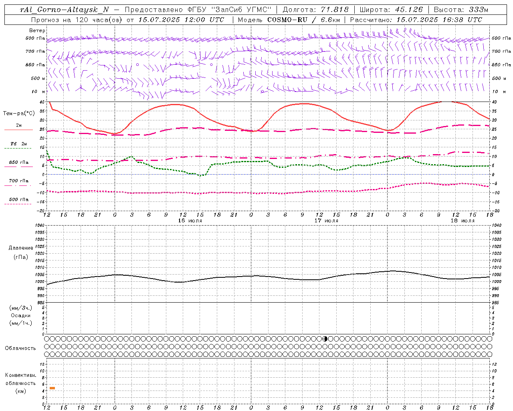Click the (мм/1ч.) precipitation unit label
The width and height of the screenshot is (513, 411).
click(20, 323)
